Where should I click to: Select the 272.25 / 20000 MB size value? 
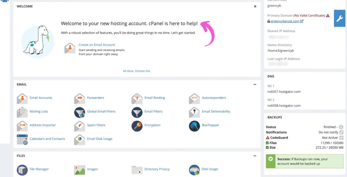pyautogui.click(x=329, y=148)
